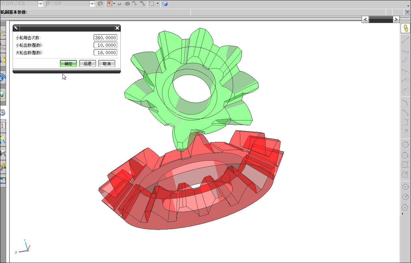The image size is (411, 263).
Task: Open the checklist icon sidebar tab
Action: (x=3, y=125)
